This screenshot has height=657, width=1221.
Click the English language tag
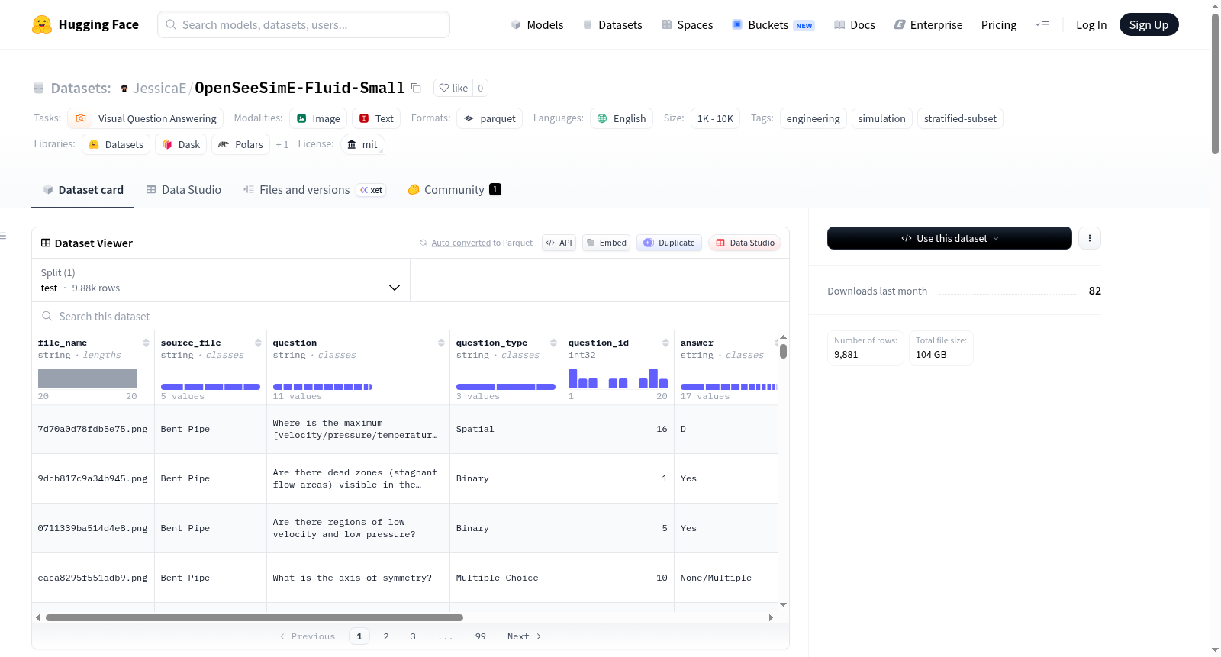point(621,118)
